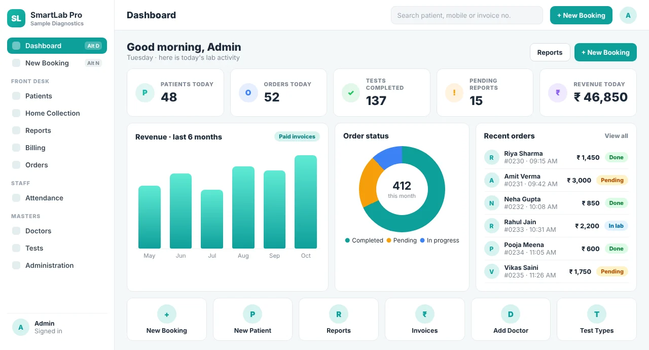Click the sidebar Admin avatar at bottom
This screenshot has height=350, width=649.
tap(21, 327)
